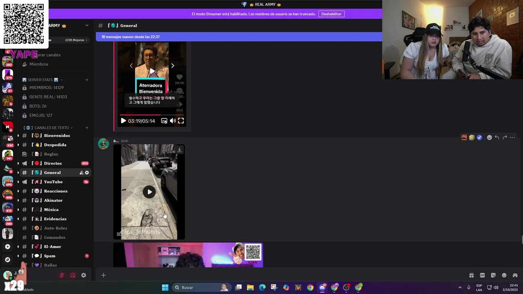523x294 pixels.
Task: Enter fullscreen on the TikTok video
Action: click(x=181, y=120)
